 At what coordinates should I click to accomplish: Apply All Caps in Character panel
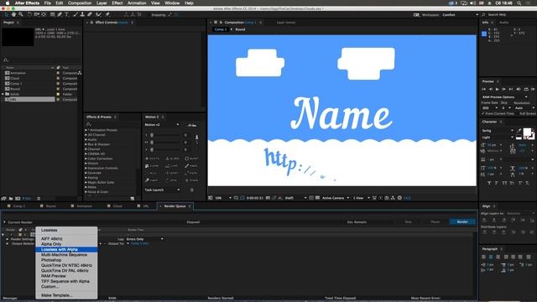coord(504,183)
